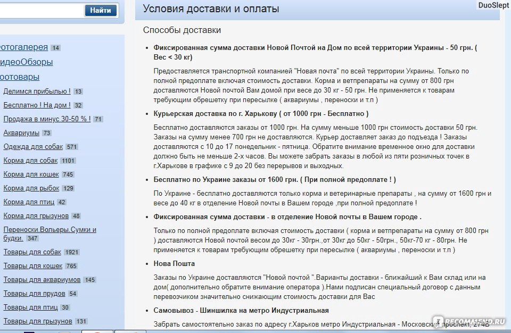511x333 pixels.
Task: Open Продажа в минус 30-50 % ! category
Action: (x=47, y=119)
